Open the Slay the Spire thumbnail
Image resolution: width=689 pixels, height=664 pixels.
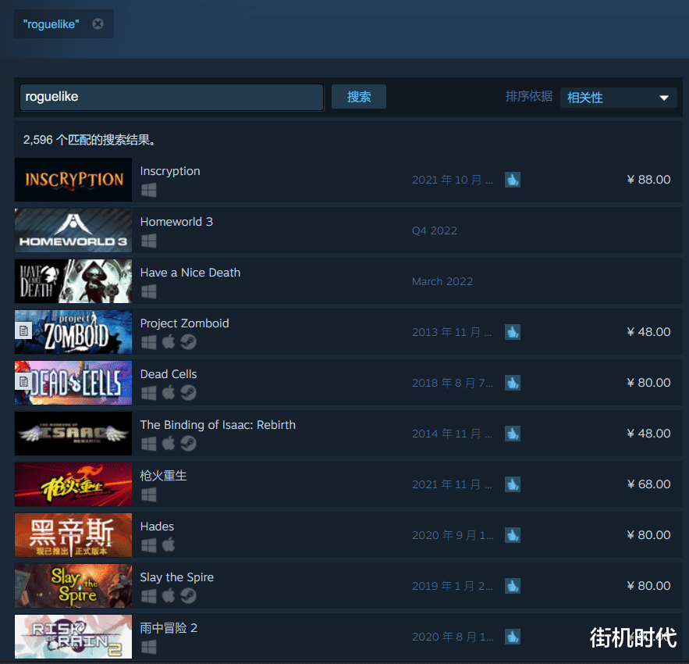[x=73, y=586]
